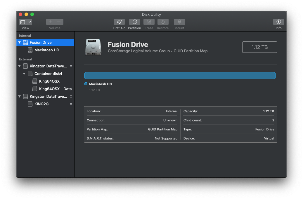This screenshot has height=199, width=303.
Task: Click the Internal sidebar section header
Action: click(25, 36)
